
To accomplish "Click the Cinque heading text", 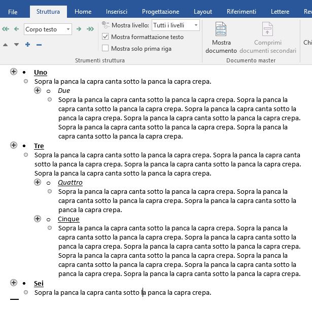I will click(x=68, y=219).
